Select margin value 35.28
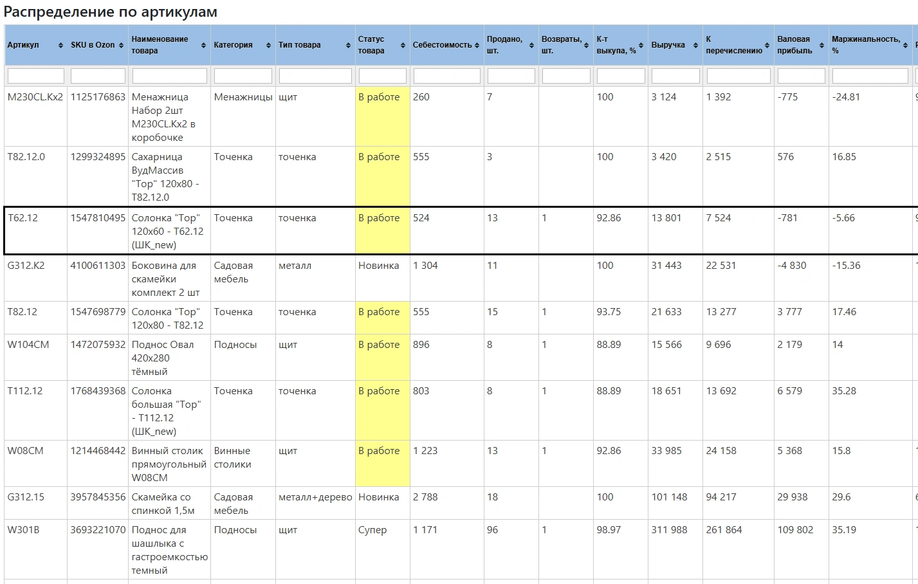 844,391
